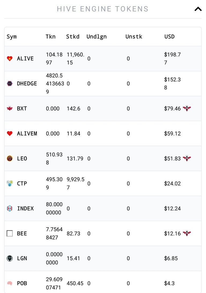Click the BXT bee token icon
This screenshot has height=293, width=206.
(10, 108)
